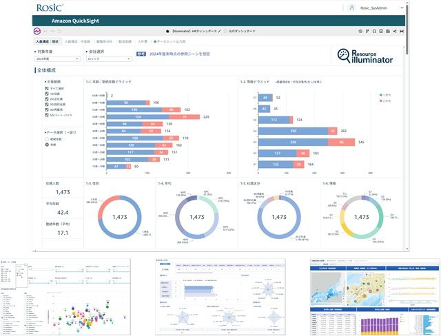Click the blue legend swatch in grade pyramid
This screenshot has width=441, height=336.
tap(380, 94)
